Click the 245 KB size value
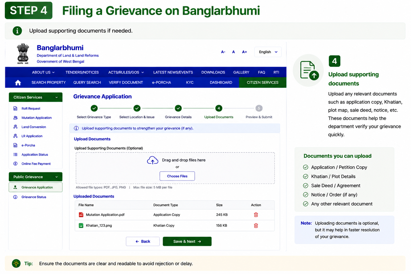411x274 pixels. point(222,215)
